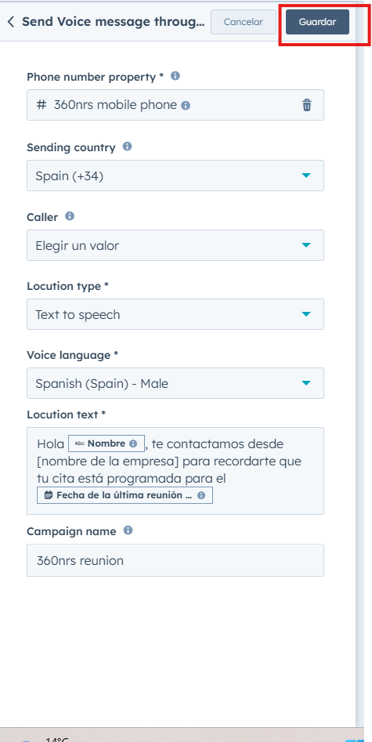Click the Campaign name field '360nrs reunion'

[x=175, y=560]
